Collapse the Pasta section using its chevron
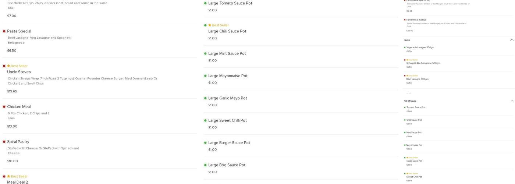Screen dimensions: 515x184 click(x=512, y=40)
